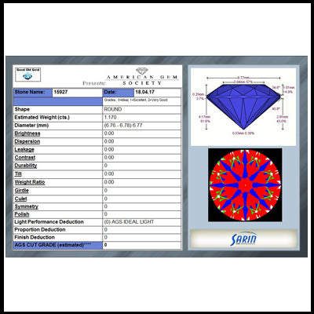Screen dimensions: 314x314
Task: Click the Polish link
Action: [22, 214]
